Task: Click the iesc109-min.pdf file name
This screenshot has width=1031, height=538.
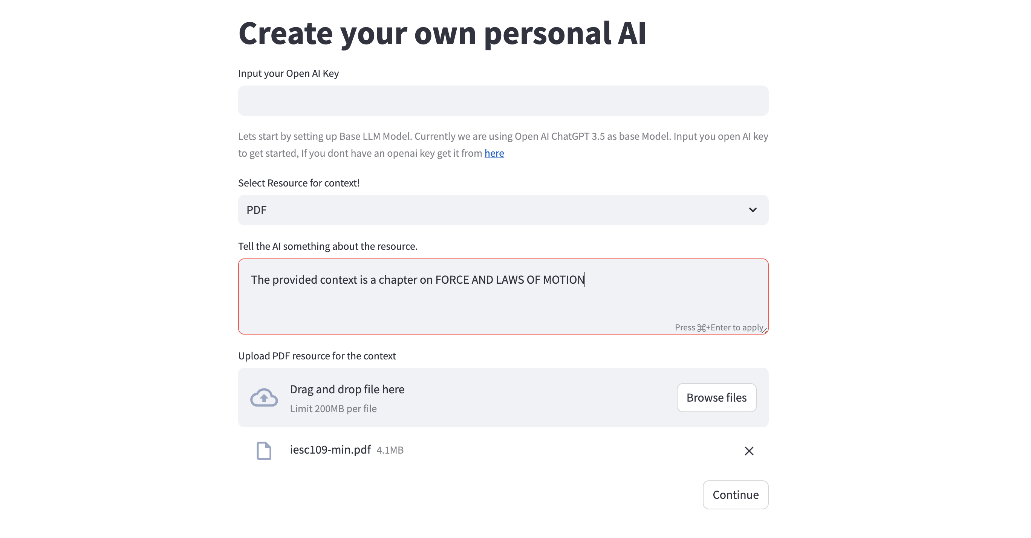Action: pyautogui.click(x=330, y=449)
